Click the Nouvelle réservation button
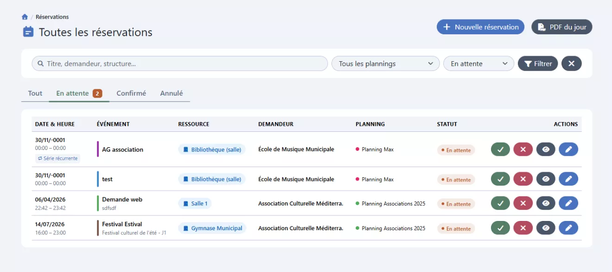Image resolution: width=612 pixels, height=272 pixels. coord(480,27)
